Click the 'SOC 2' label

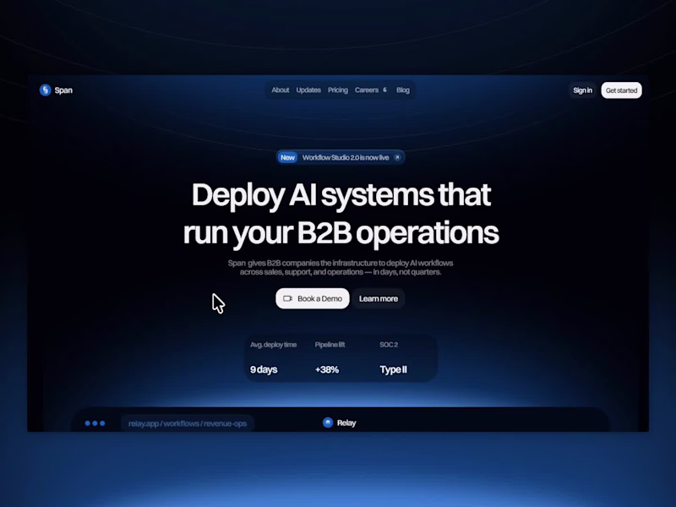(x=389, y=345)
